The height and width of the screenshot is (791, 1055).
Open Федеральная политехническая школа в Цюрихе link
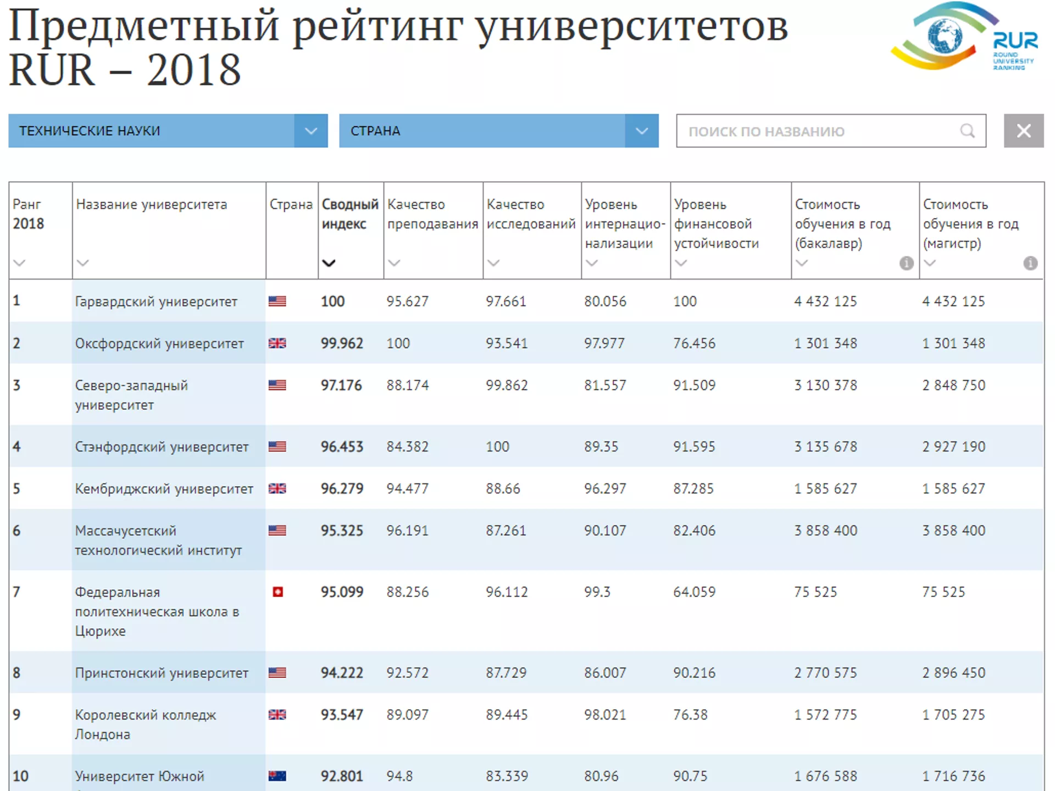157,611
